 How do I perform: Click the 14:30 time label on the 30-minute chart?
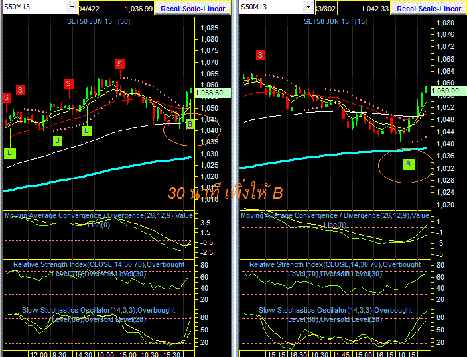coord(83,354)
